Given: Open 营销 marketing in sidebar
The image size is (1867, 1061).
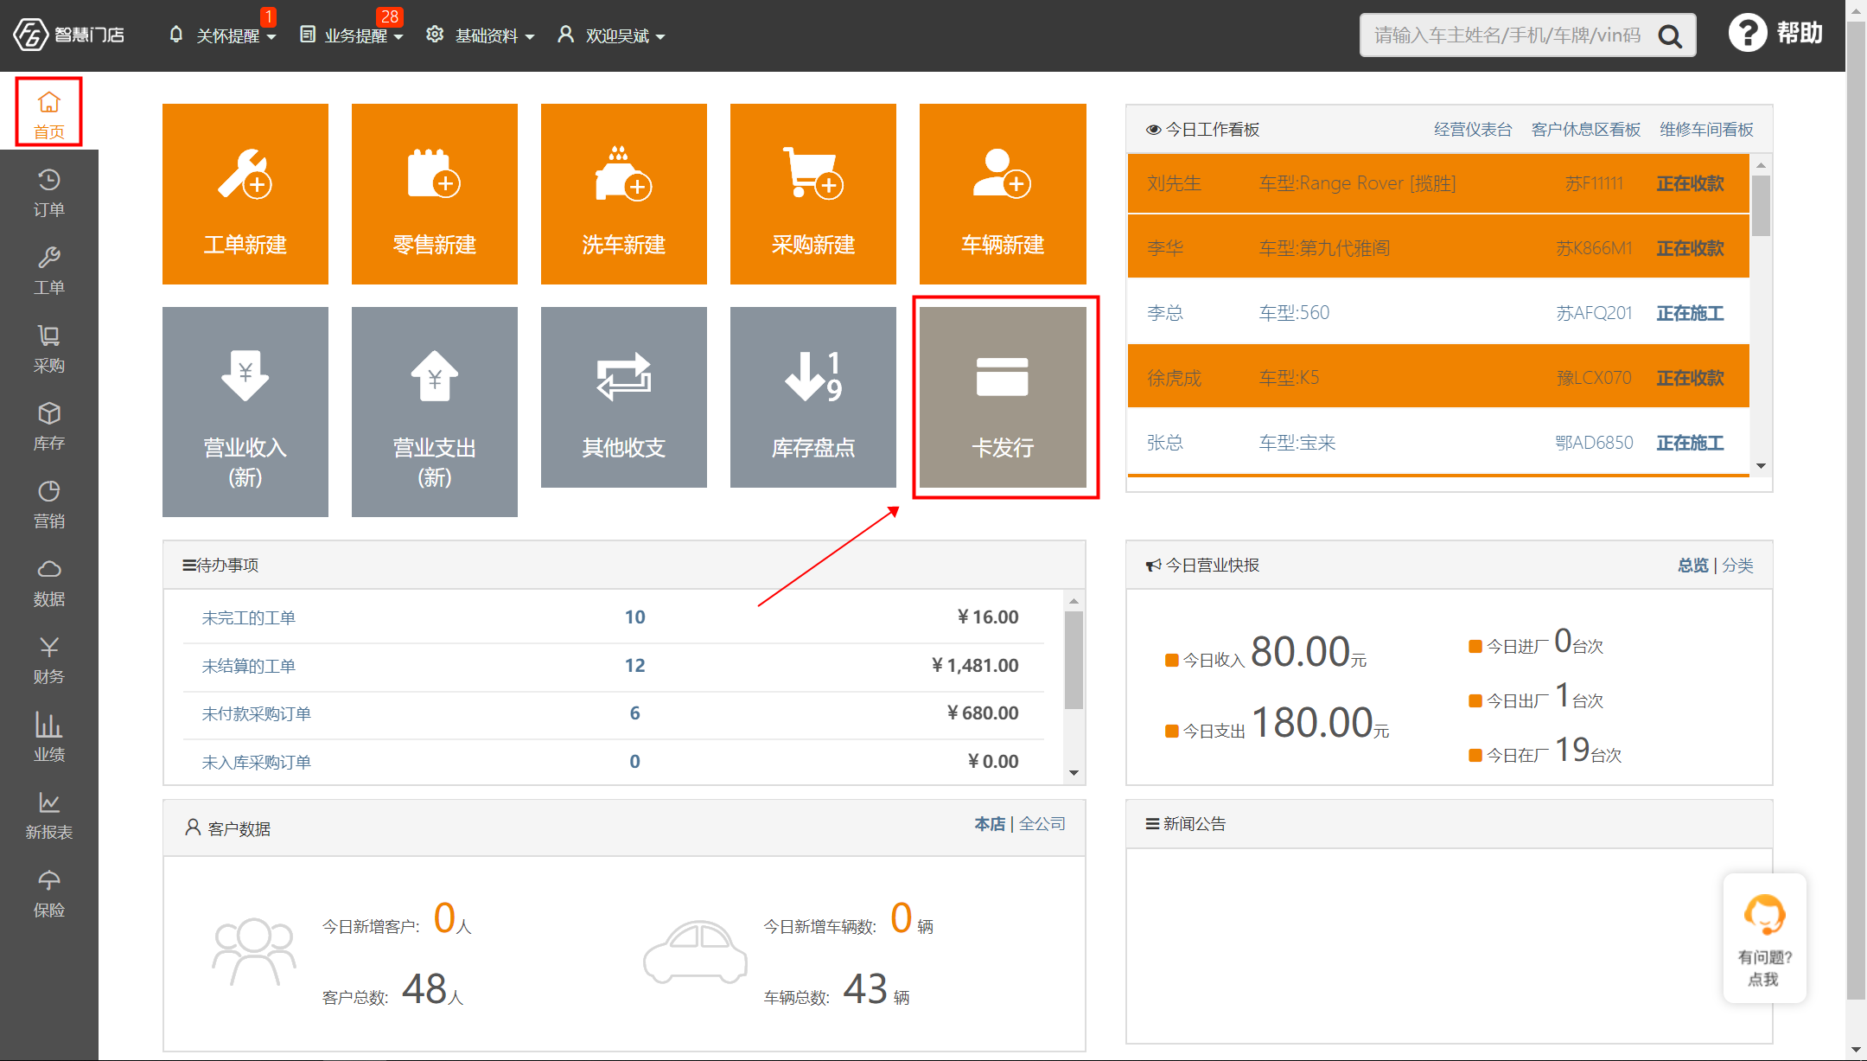Looking at the screenshot, I should pyautogui.click(x=49, y=504).
